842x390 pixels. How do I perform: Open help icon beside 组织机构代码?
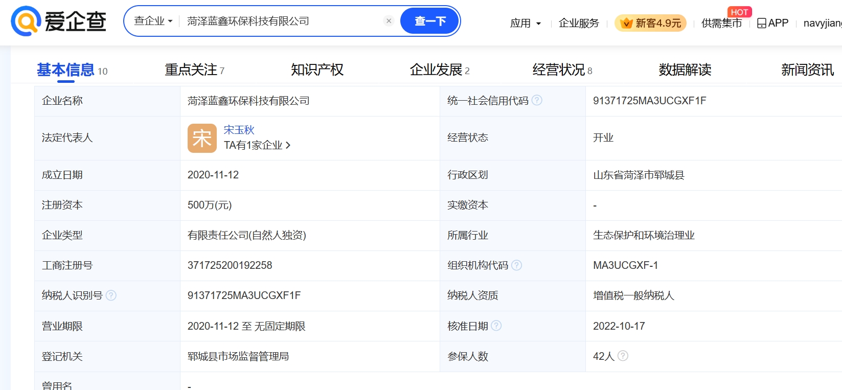516,265
